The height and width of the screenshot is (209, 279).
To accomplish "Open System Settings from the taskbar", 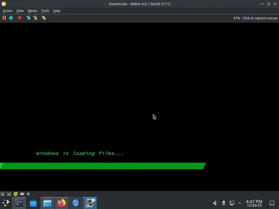I will pyautogui.click(x=19, y=203).
